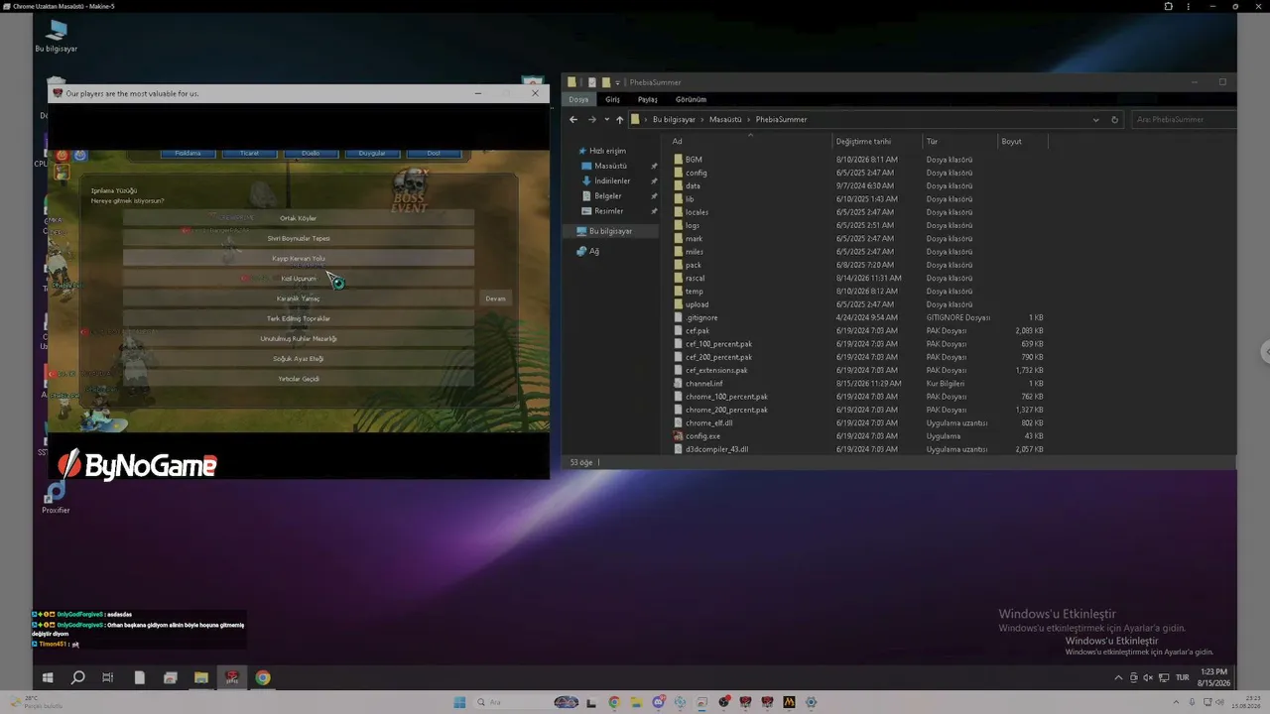Choose Ortak Köyler teleport destination
1270x714 pixels.
point(299,218)
